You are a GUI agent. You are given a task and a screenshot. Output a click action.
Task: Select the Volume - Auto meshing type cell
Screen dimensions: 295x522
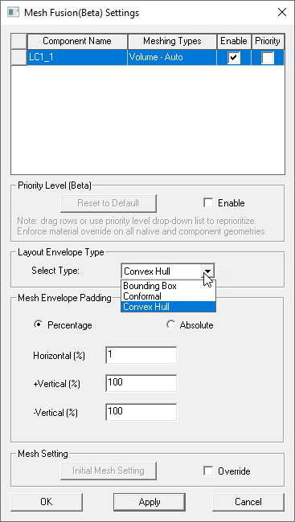coord(172,57)
